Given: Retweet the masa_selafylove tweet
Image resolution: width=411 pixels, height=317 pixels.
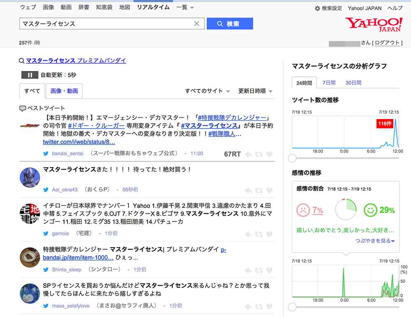Looking at the screenshot, I should coord(259,306).
